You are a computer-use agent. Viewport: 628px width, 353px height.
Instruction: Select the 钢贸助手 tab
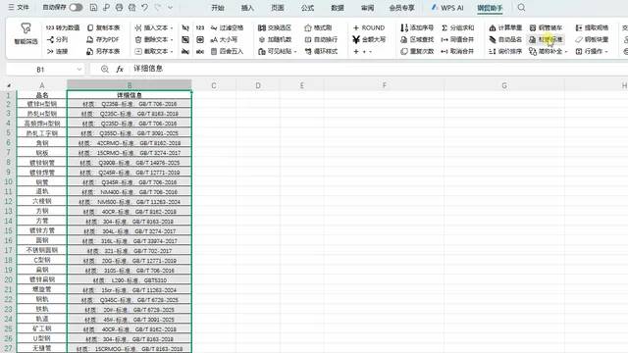[490, 8]
